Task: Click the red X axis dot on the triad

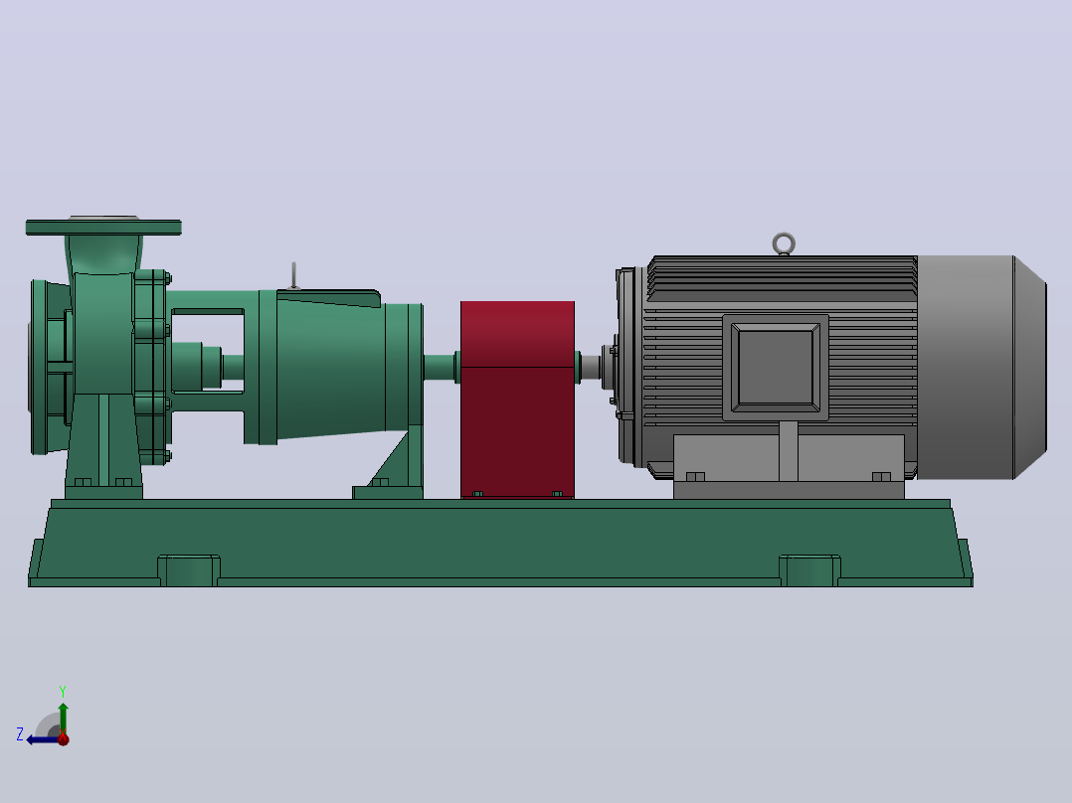Action: tap(64, 738)
